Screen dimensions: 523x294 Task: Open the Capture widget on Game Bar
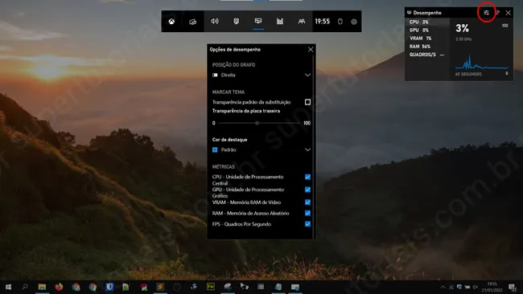(x=193, y=22)
